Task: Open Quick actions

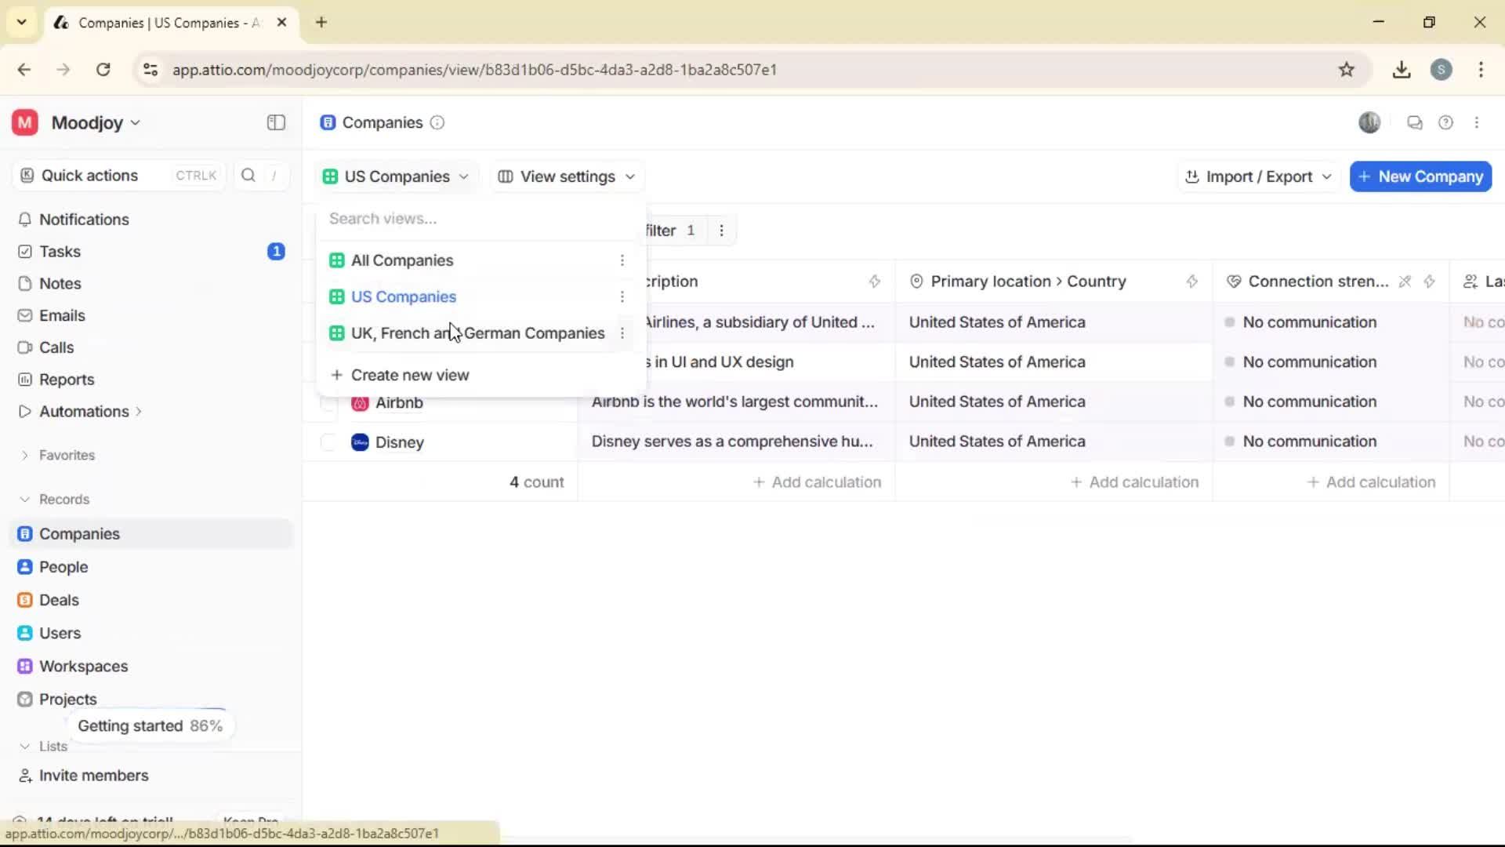Action: (x=118, y=175)
